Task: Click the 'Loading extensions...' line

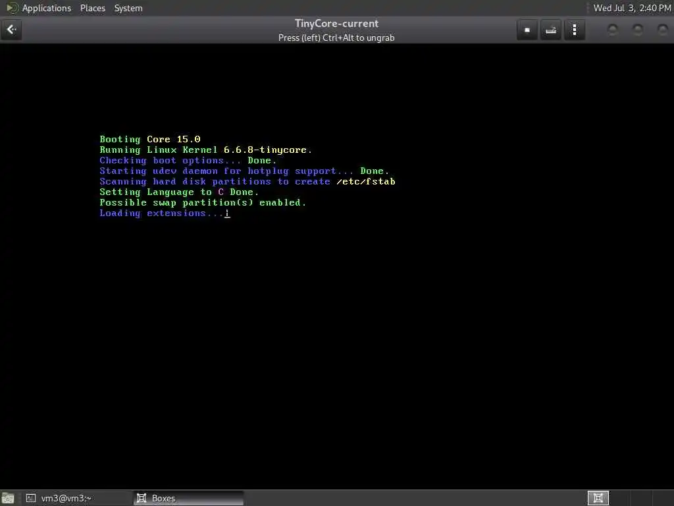Action: [165, 213]
